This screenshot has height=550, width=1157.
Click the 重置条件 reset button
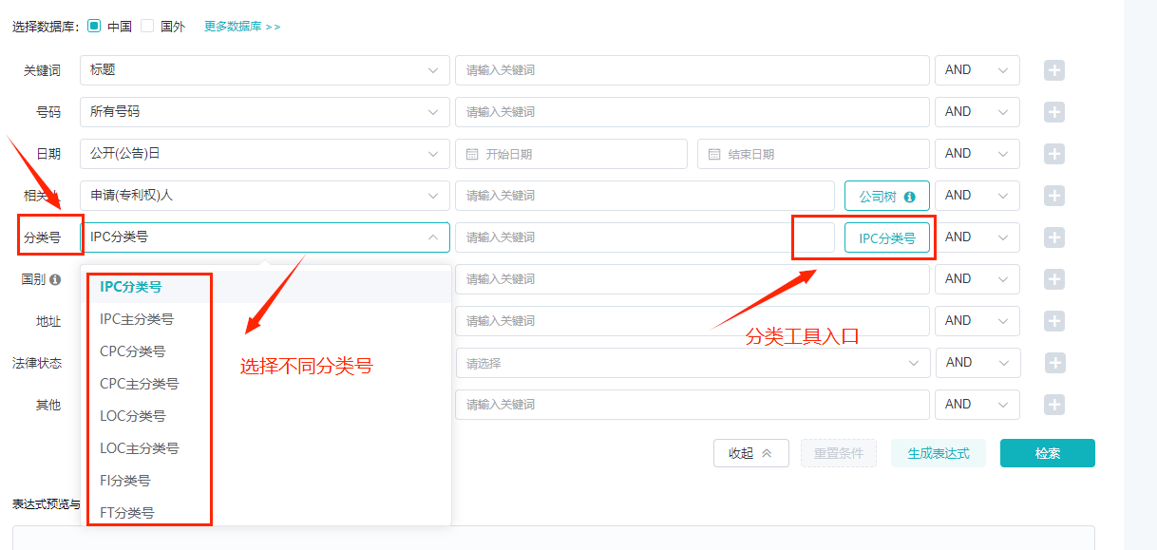[839, 453]
